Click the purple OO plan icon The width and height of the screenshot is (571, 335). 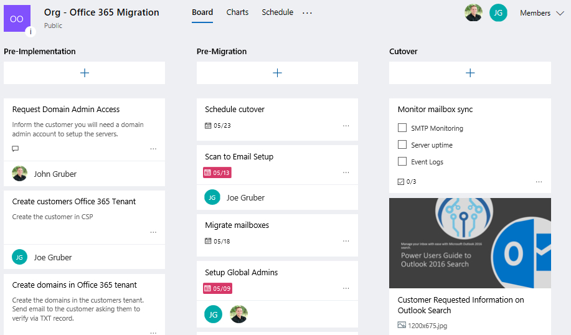17,19
